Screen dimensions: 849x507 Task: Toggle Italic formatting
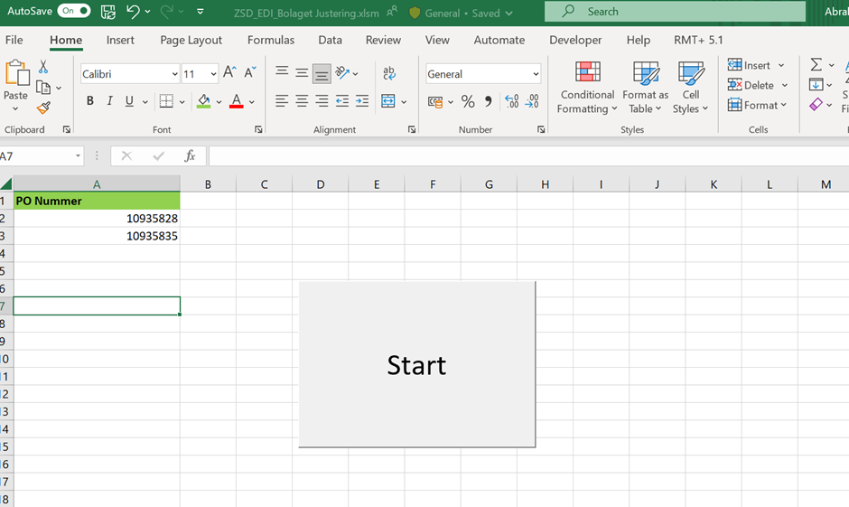tap(109, 101)
